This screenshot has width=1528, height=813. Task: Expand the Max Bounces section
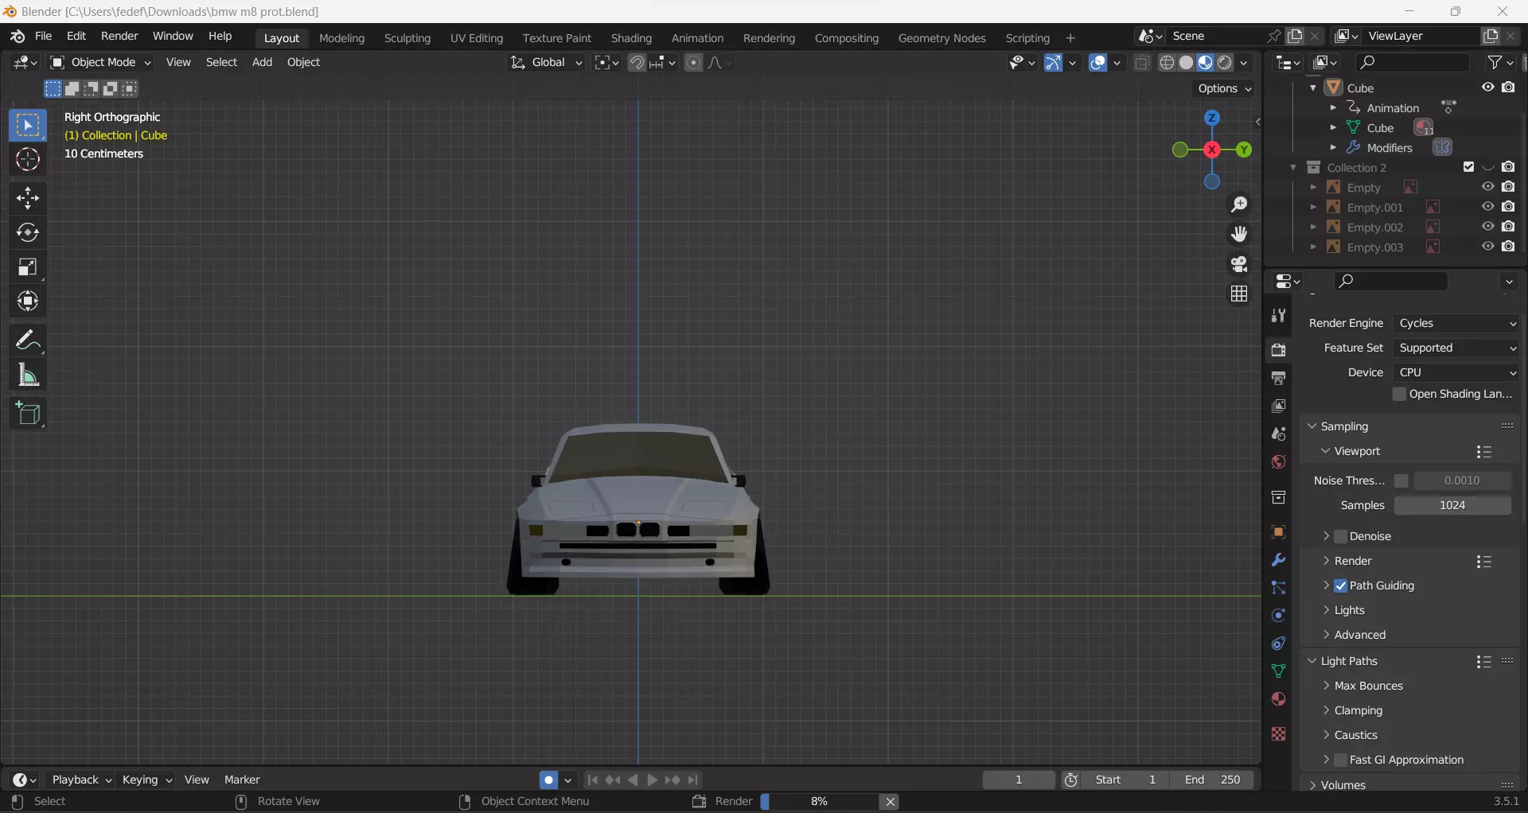(1368, 686)
